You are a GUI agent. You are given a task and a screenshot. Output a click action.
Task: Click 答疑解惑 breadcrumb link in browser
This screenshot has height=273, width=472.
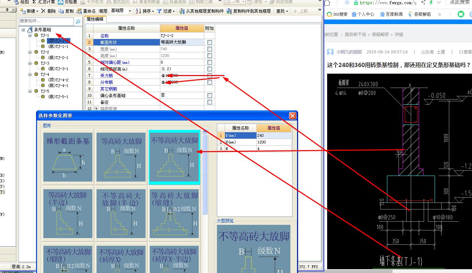coord(380,35)
